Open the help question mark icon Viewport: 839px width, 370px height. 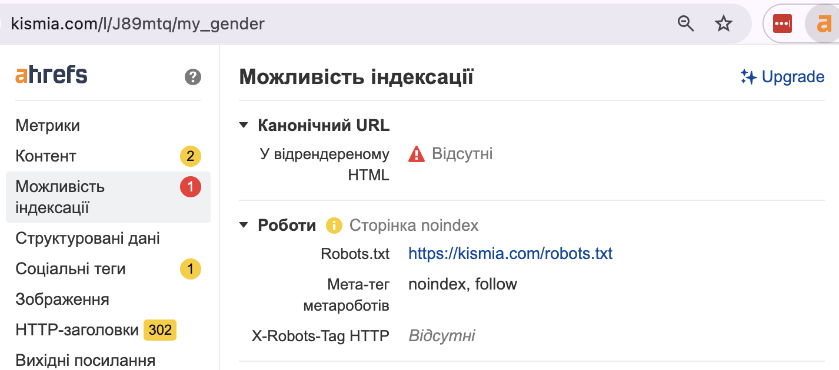click(192, 77)
